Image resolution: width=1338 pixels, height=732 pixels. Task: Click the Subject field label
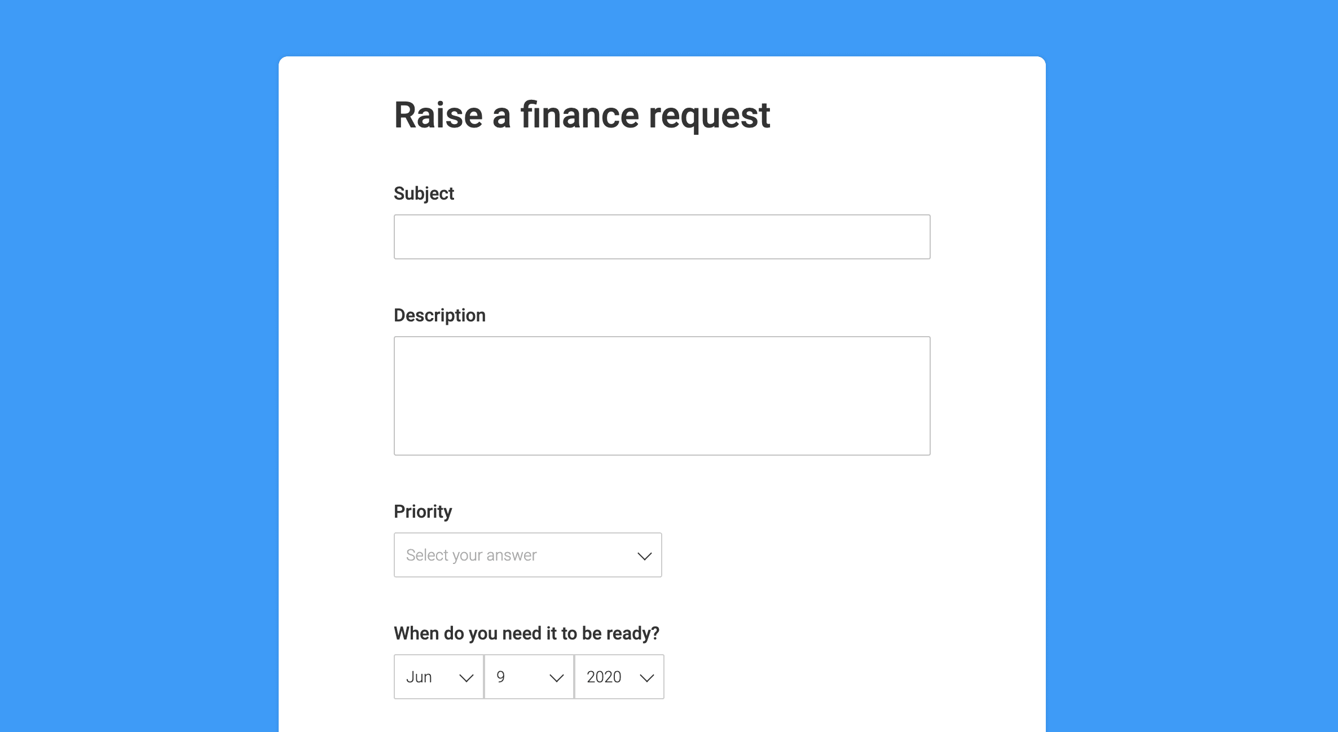coord(424,193)
